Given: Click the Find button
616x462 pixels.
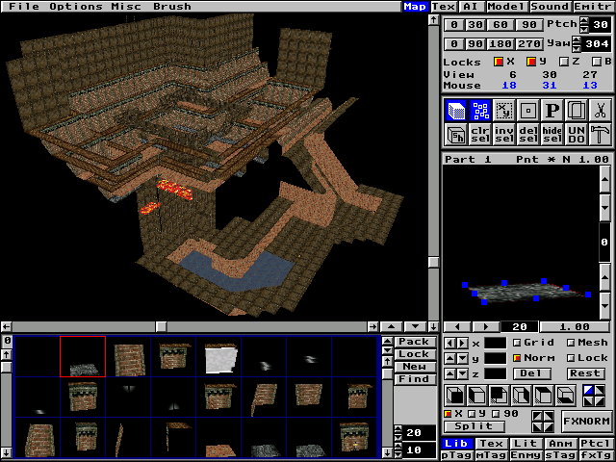Looking at the screenshot, I should (415, 379).
